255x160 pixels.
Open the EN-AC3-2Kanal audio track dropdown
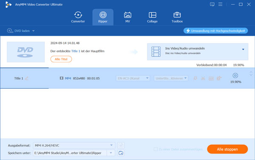click(x=133, y=78)
